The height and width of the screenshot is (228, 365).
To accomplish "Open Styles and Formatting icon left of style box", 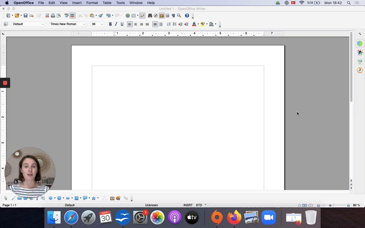I will (6, 24).
